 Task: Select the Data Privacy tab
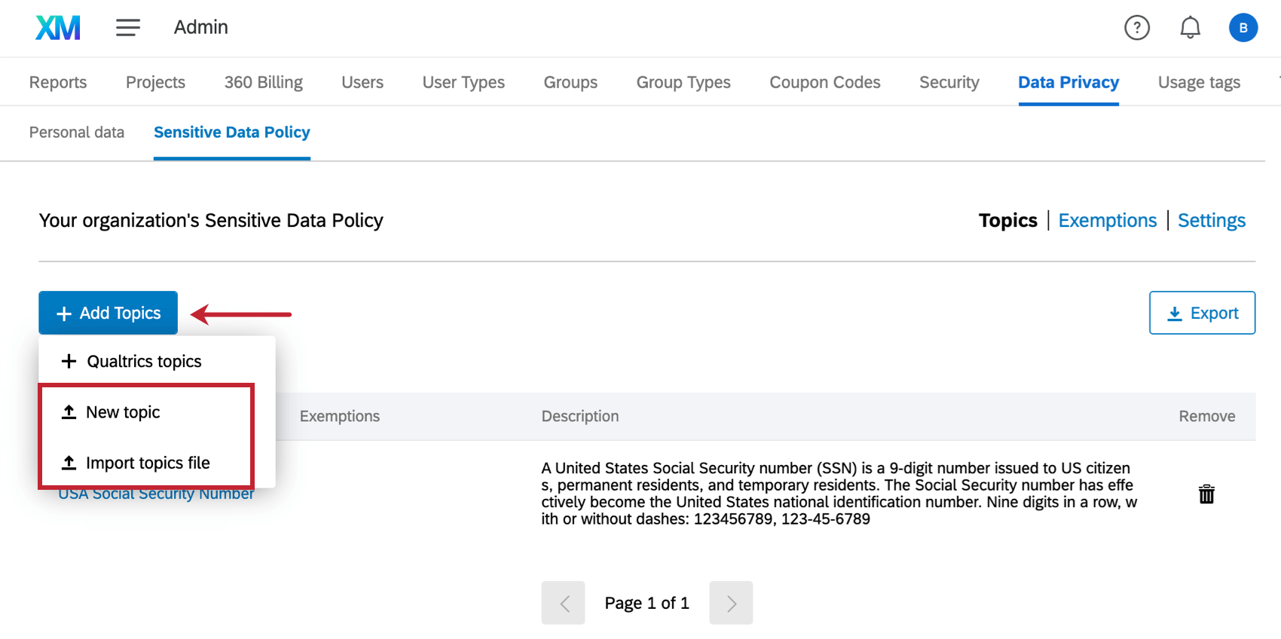[x=1069, y=82]
